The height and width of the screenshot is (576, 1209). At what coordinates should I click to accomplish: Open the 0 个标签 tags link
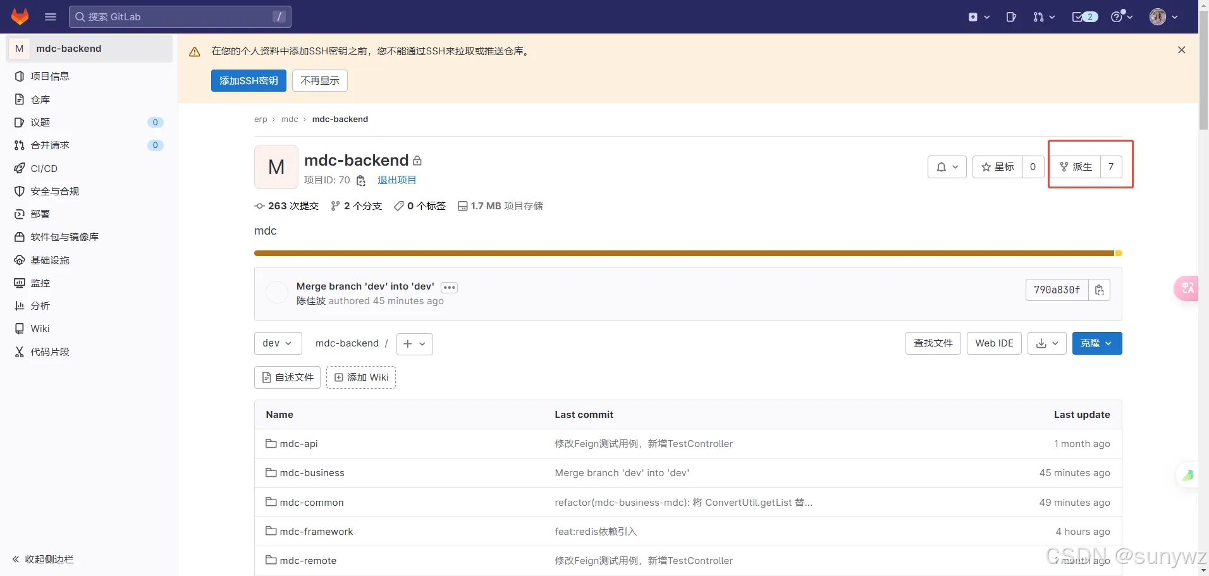click(x=420, y=206)
